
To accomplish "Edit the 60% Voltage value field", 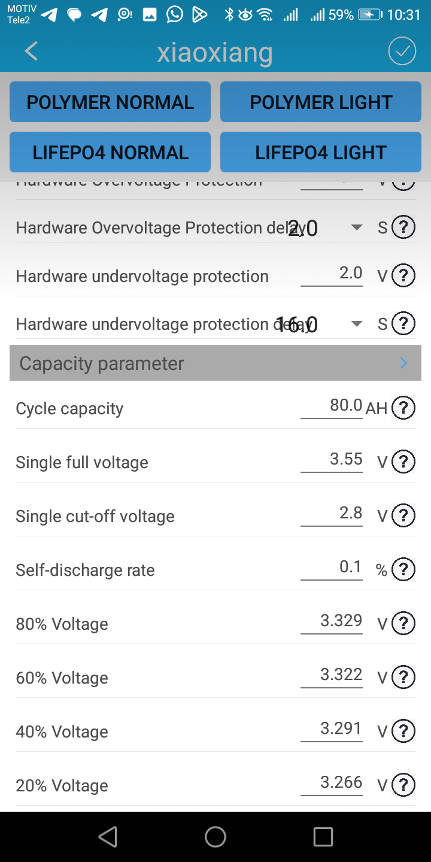I will point(332,675).
